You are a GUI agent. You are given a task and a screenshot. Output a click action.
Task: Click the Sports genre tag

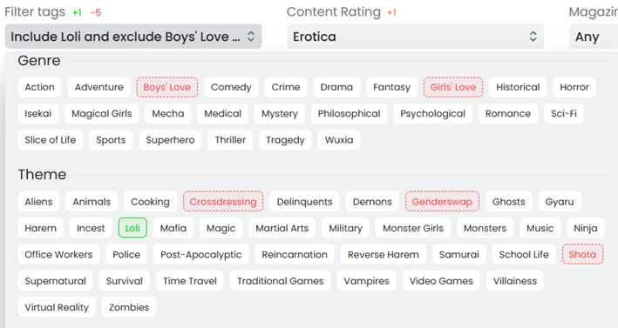(x=111, y=140)
